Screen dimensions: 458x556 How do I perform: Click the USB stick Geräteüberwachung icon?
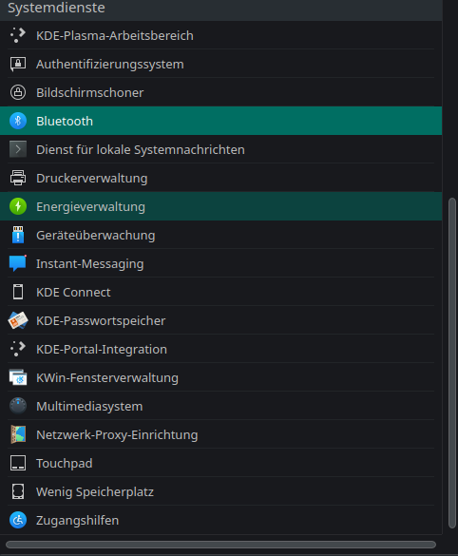click(x=18, y=235)
